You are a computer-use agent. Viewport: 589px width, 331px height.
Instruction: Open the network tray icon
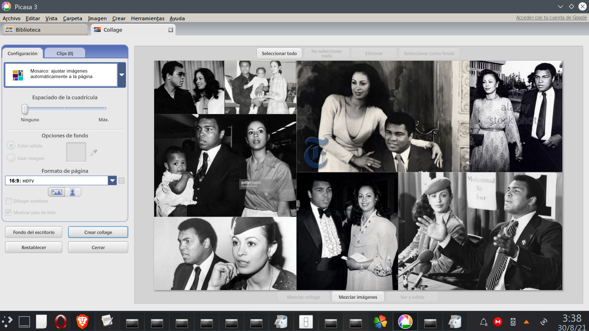pos(544,322)
